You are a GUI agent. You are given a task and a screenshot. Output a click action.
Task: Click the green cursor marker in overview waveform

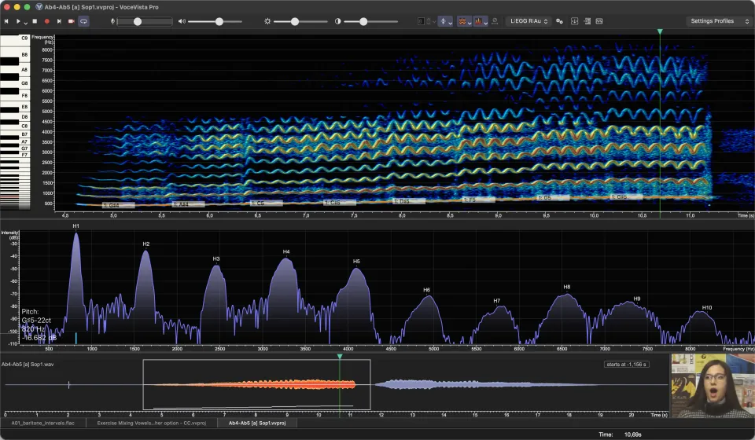pos(340,357)
